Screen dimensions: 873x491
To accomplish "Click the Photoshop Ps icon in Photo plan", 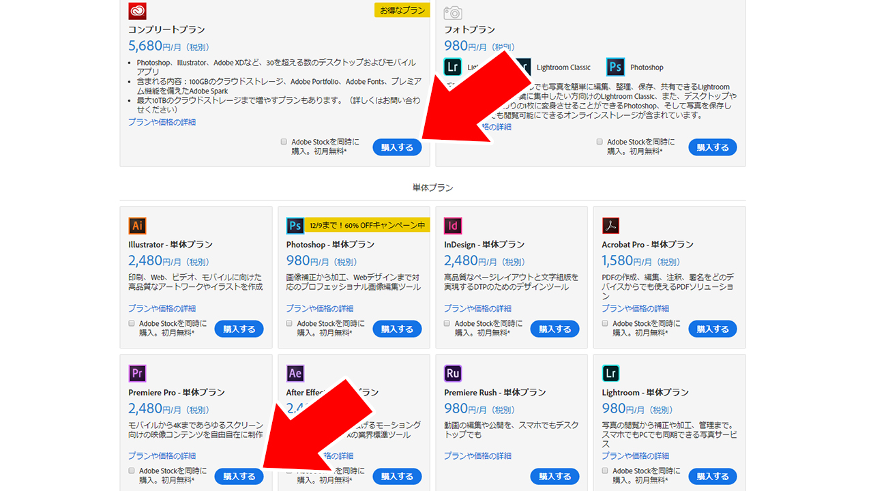I will click(x=616, y=67).
